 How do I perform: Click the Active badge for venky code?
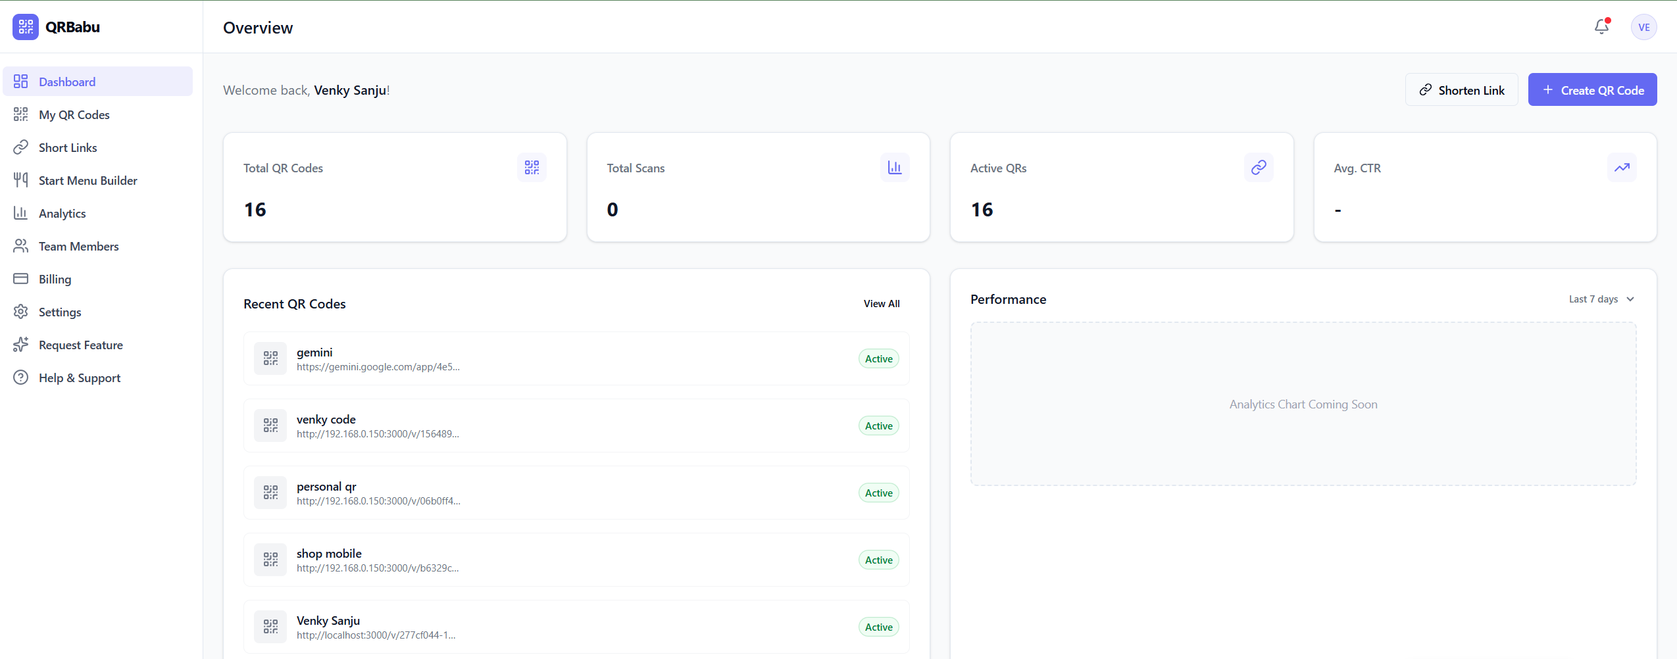878,426
